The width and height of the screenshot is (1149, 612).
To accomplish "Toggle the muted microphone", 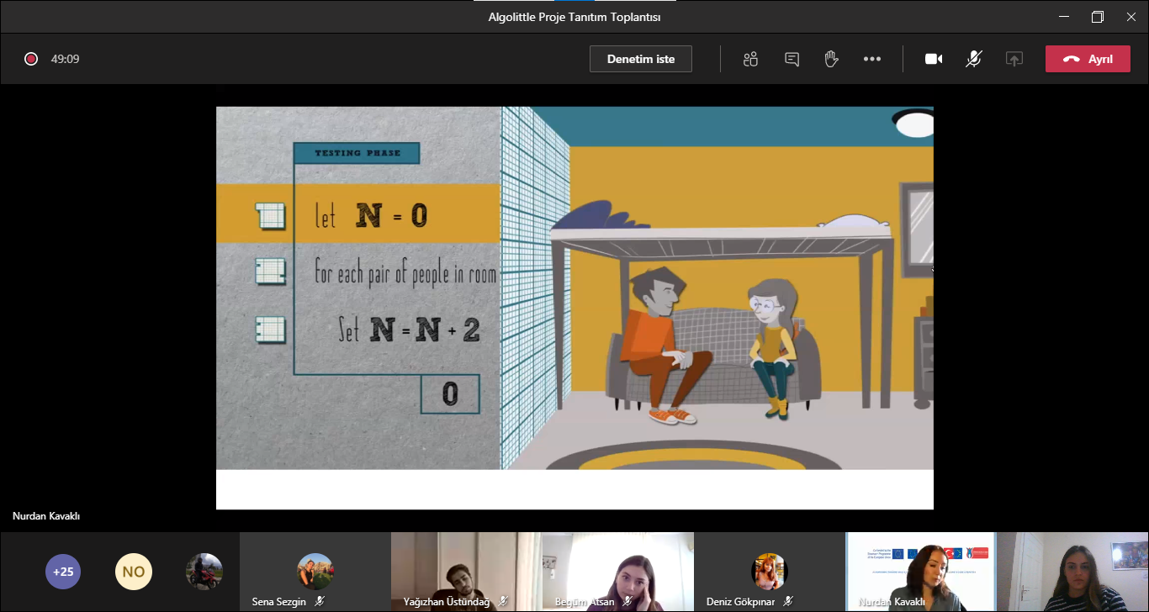I will click(x=974, y=59).
